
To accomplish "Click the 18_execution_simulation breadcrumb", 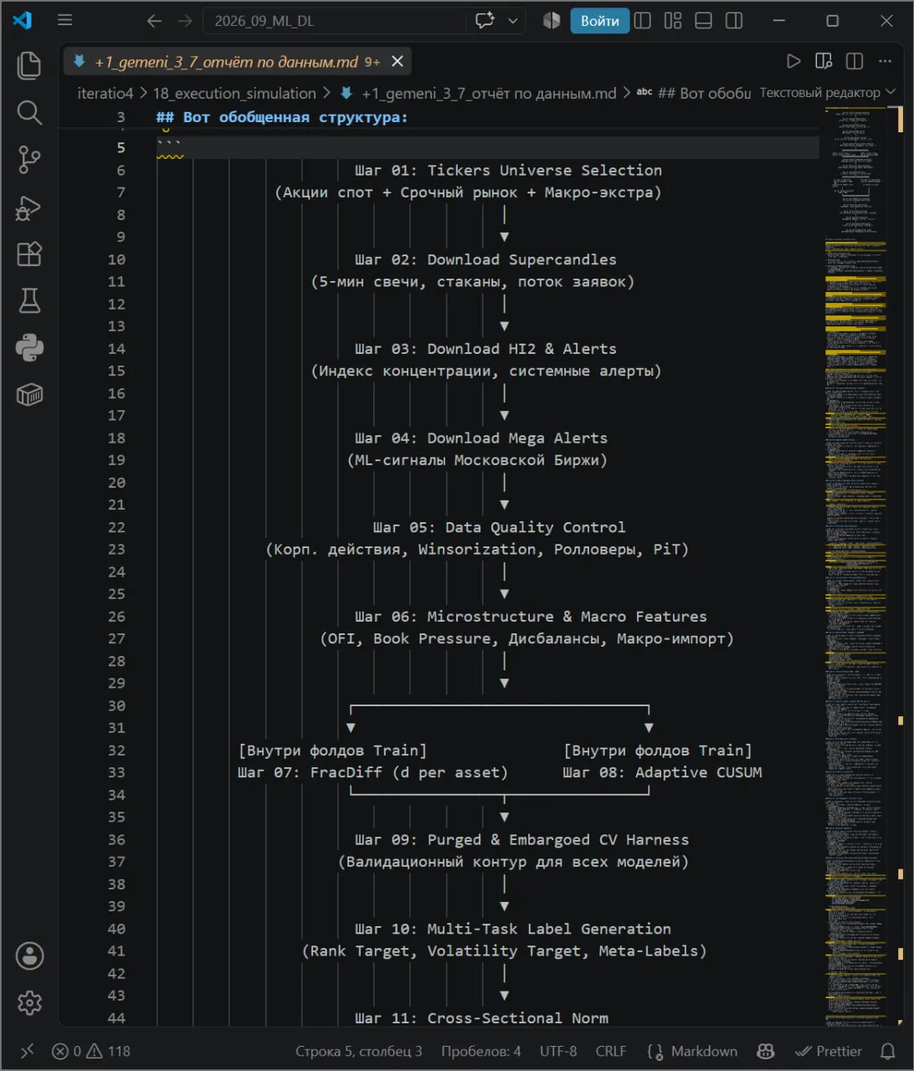I will [x=234, y=93].
